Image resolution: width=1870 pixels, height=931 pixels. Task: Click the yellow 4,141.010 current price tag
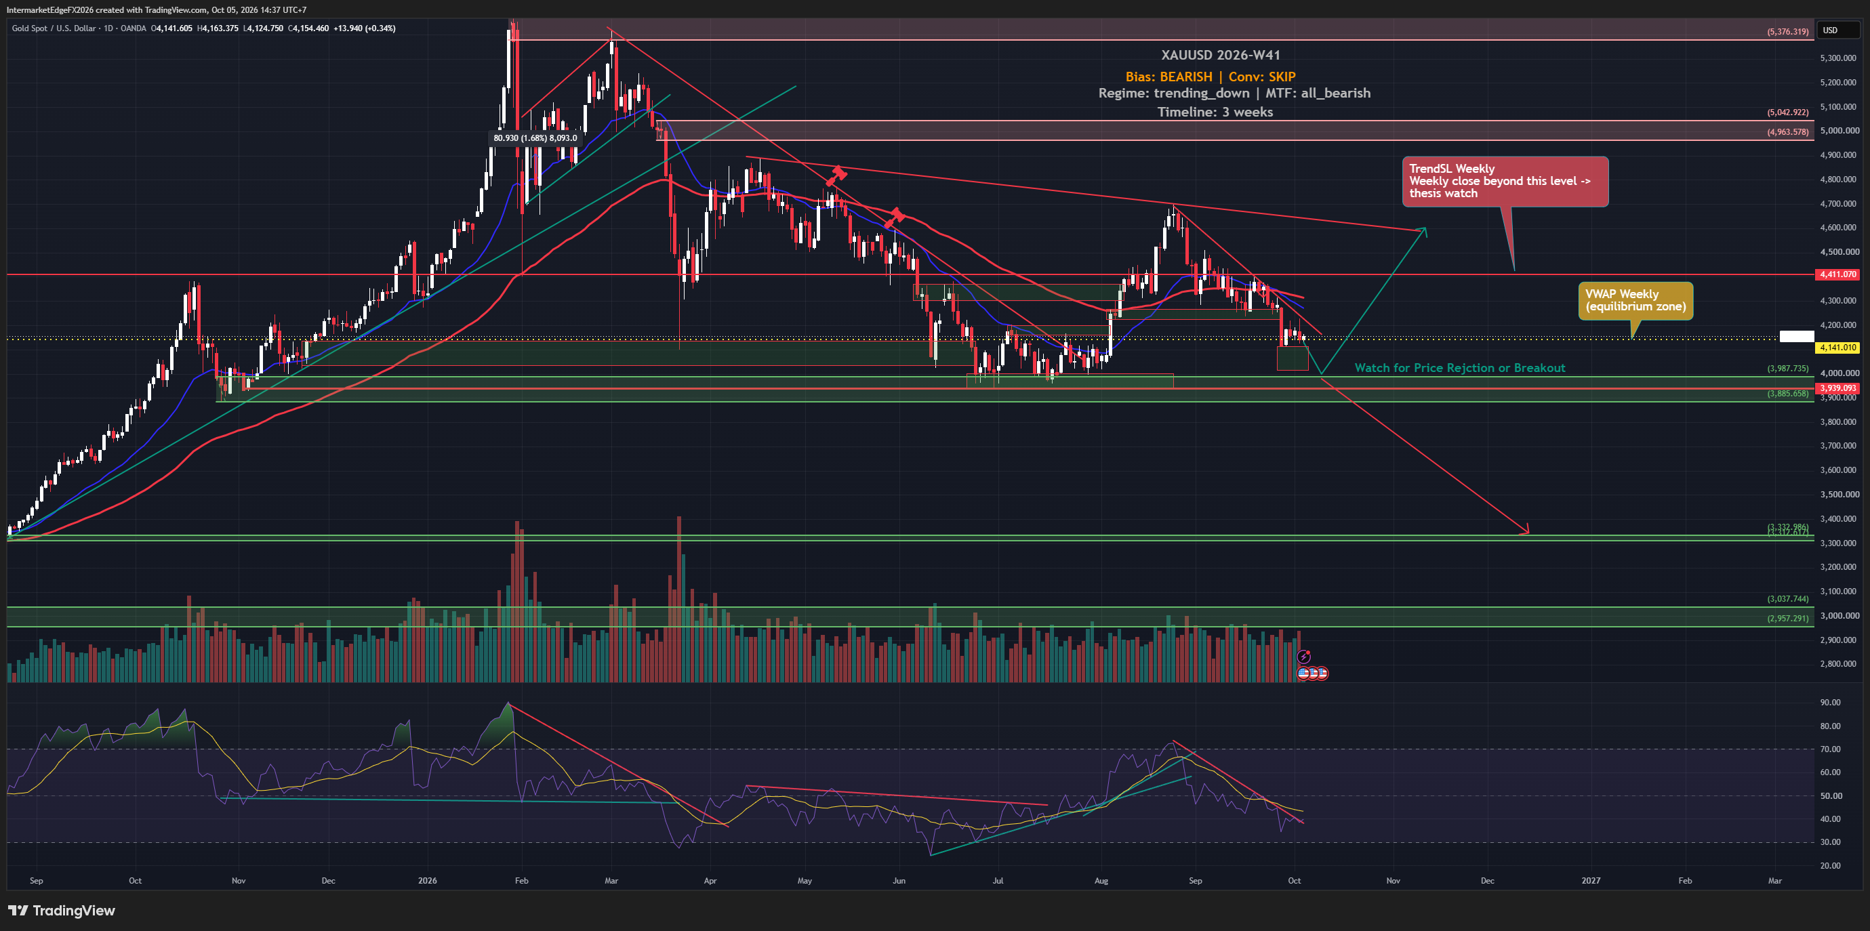click(x=1838, y=348)
